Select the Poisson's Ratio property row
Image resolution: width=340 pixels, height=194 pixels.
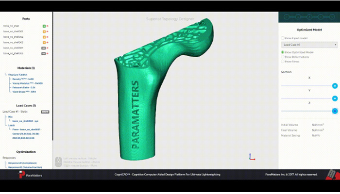[x=24, y=87]
